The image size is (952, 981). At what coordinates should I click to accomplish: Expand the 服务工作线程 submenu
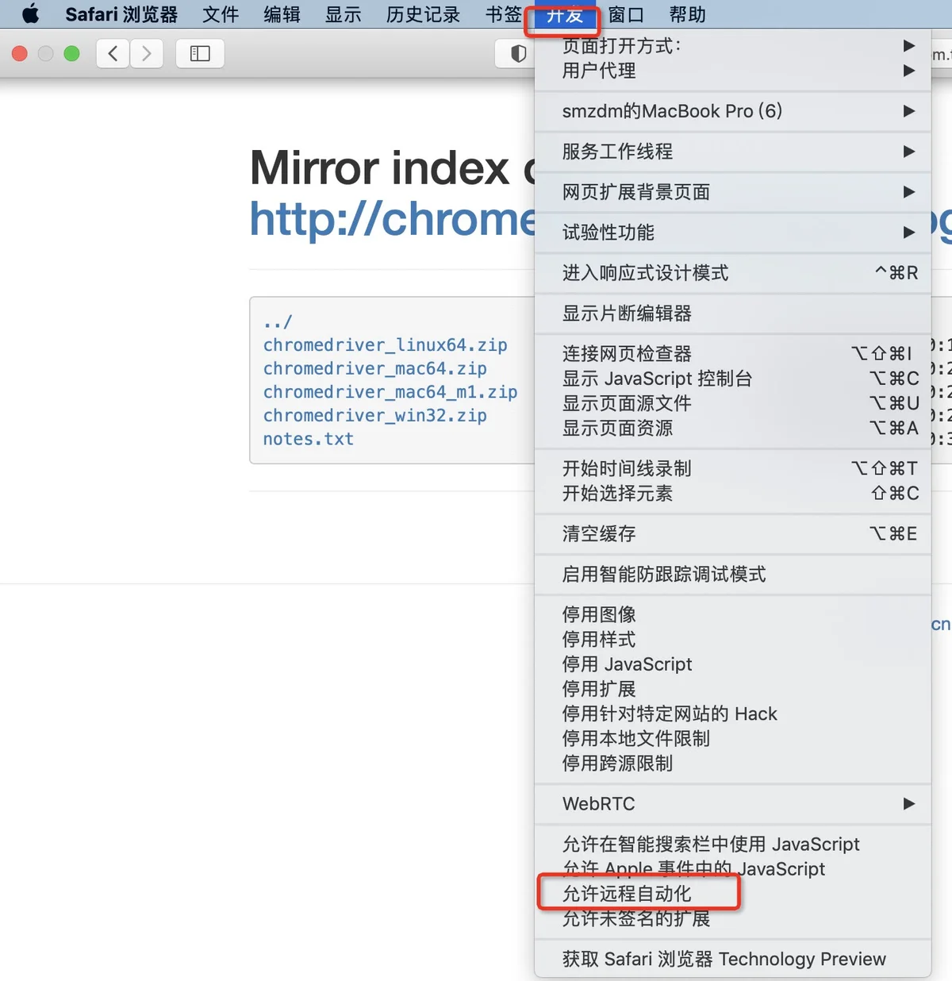tap(733, 152)
